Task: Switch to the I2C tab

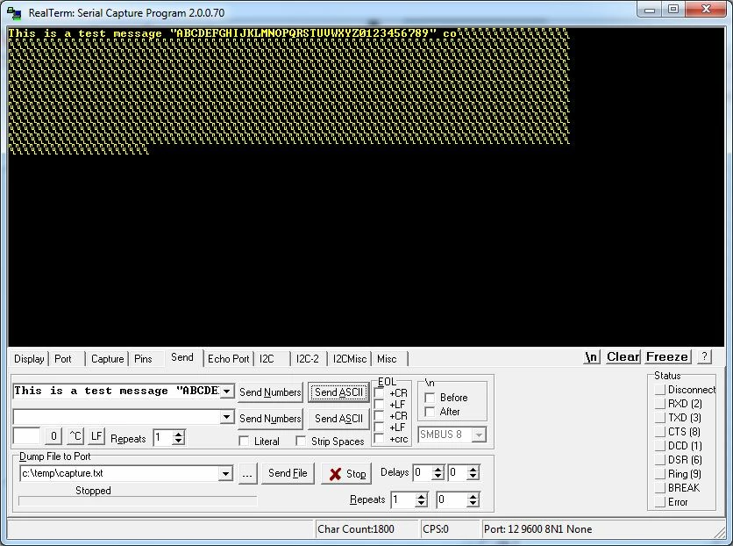Action: click(267, 359)
